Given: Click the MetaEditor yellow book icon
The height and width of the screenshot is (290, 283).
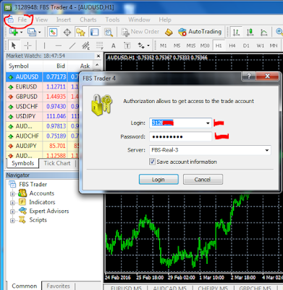Looking at the screenshot, I should (169, 32).
